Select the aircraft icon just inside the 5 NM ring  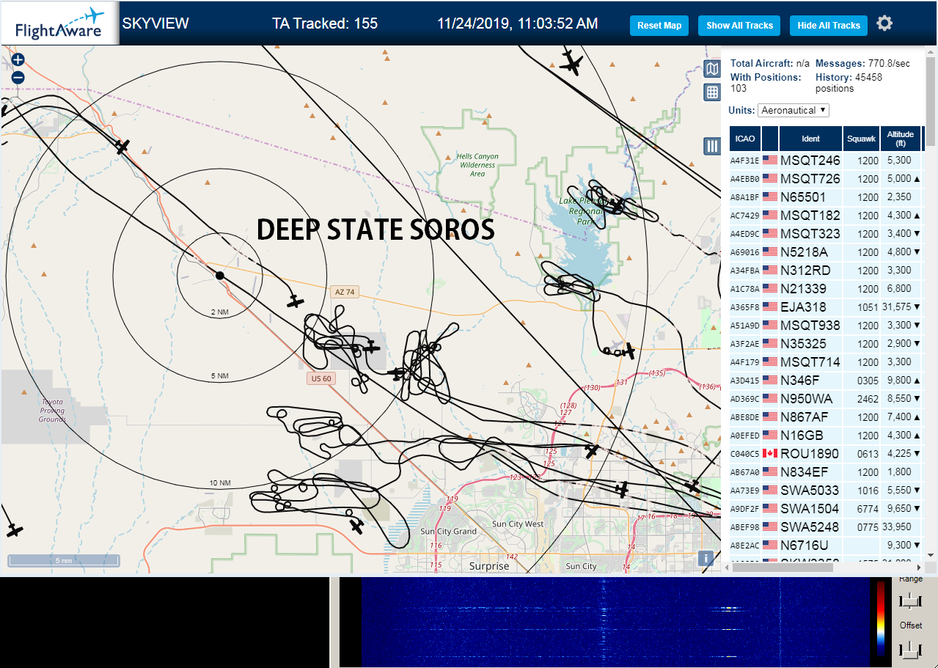click(296, 301)
